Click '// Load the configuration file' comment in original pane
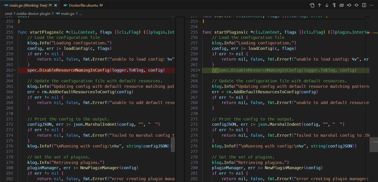Viewport: 378px width, 182px height. click(x=64, y=38)
